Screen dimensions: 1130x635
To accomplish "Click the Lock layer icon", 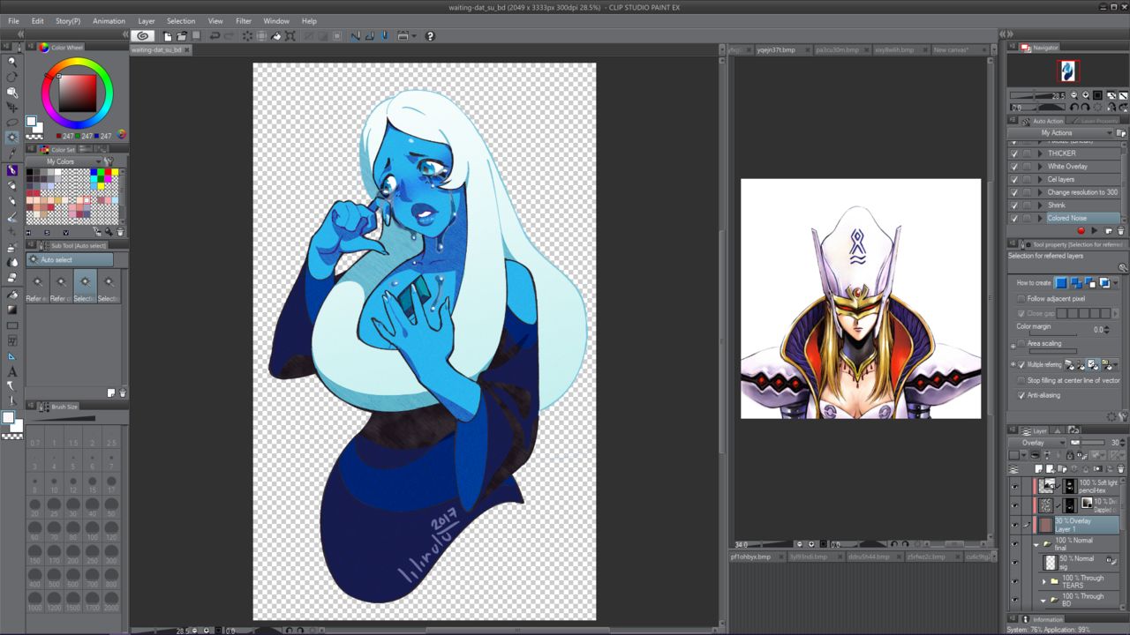I will point(1069,455).
